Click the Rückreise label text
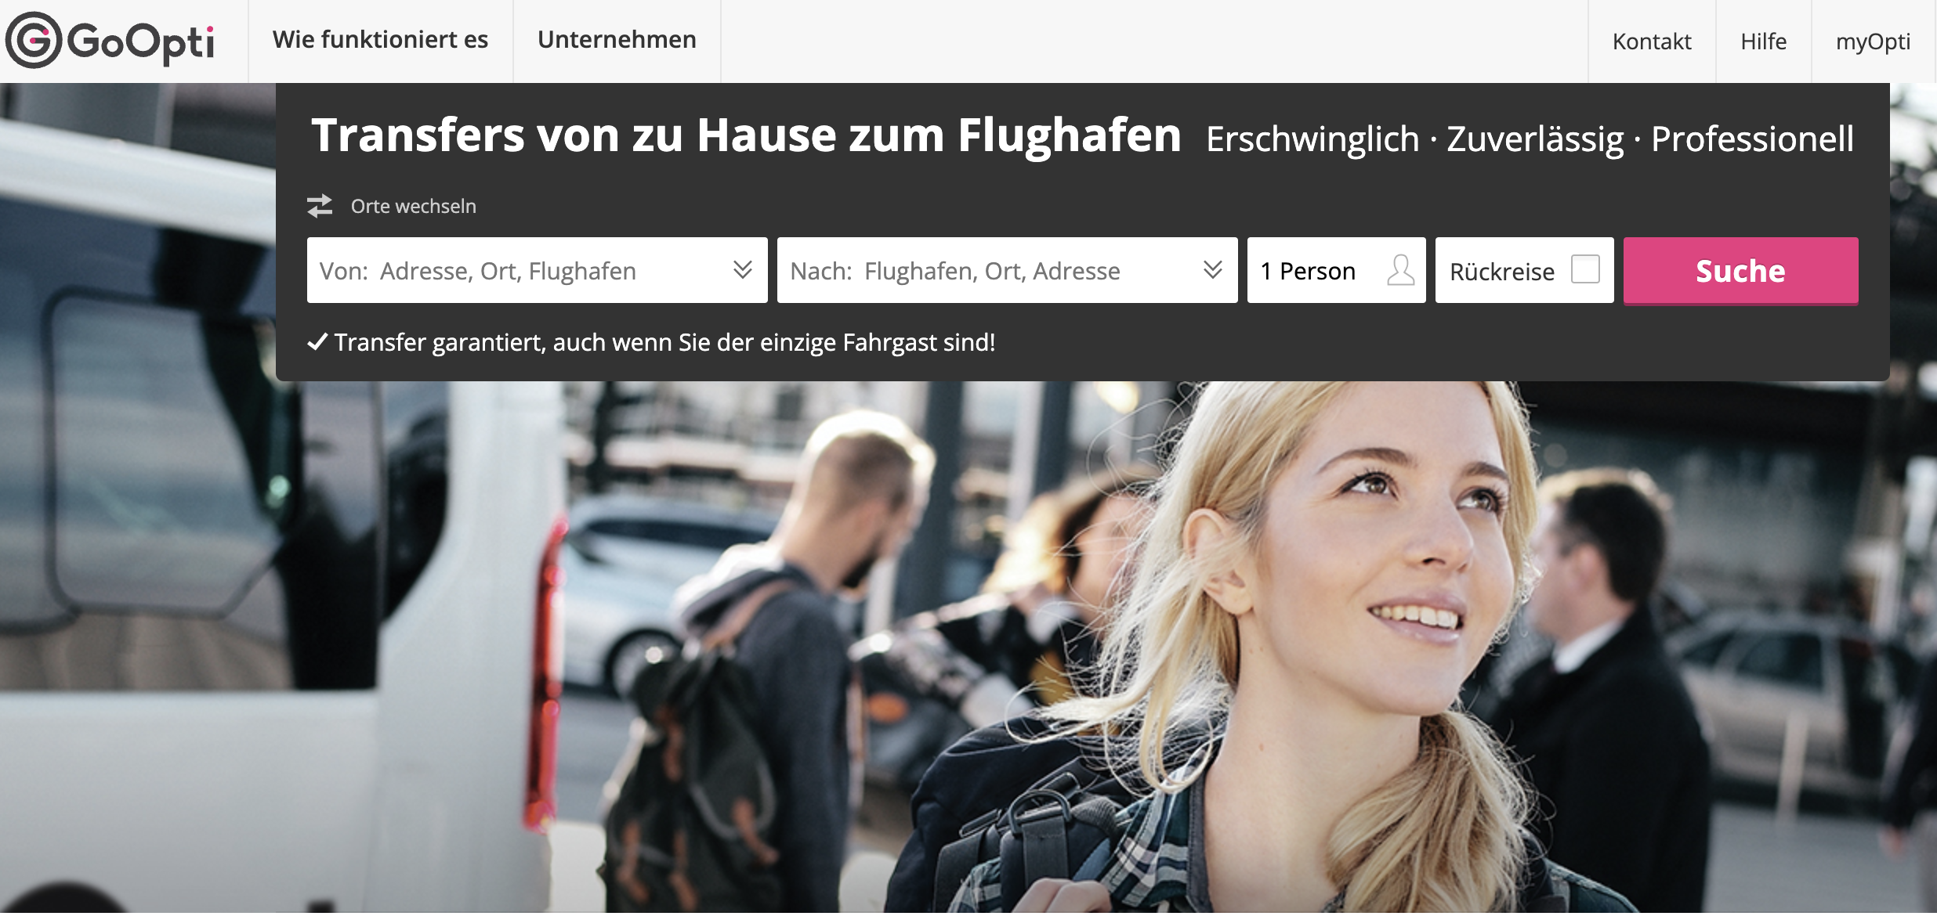Viewport: 1937px width, 916px height. click(x=1501, y=272)
